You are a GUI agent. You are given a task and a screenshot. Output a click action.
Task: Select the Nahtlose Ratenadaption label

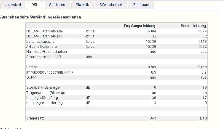47,52
